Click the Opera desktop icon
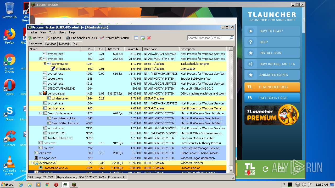Screen dimensions: 335x188 click(9, 87)
